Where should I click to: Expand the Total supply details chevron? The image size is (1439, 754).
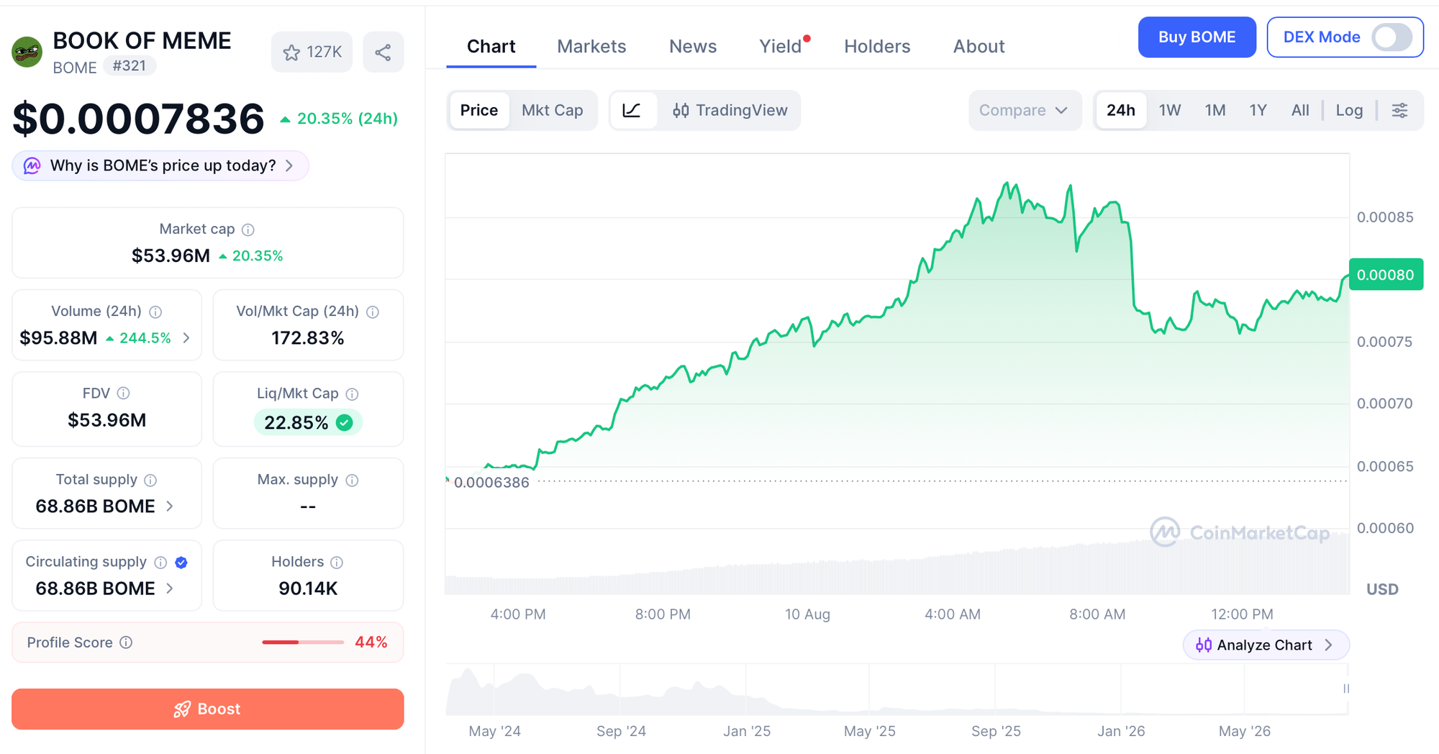pos(170,507)
